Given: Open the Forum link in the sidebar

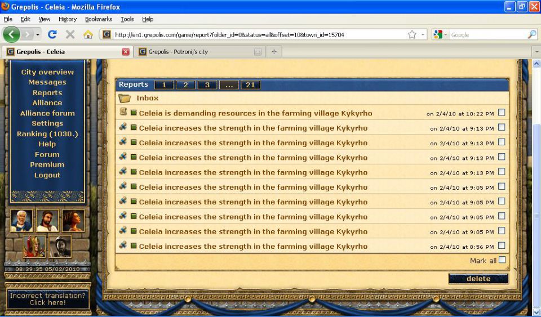Looking at the screenshot, I should pyautogui.click(x=47, y=154).
